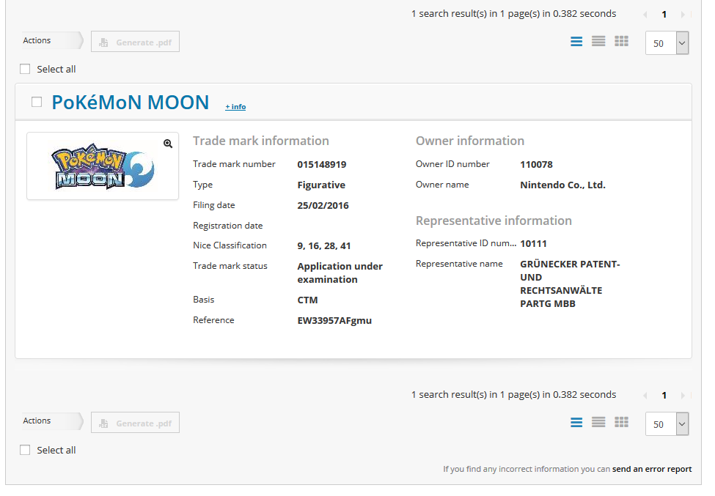Select trade mark number 015148919
This screenshot has width=715, height=496.
coord(322,164)
